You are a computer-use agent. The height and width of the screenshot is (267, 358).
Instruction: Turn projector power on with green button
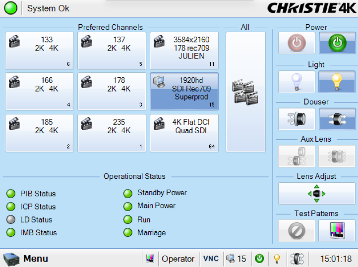[x=337, y=43]
